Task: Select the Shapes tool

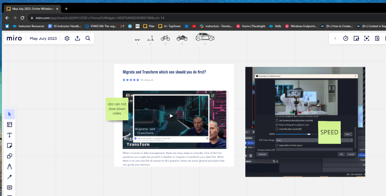Action: (x=9, y=156)
